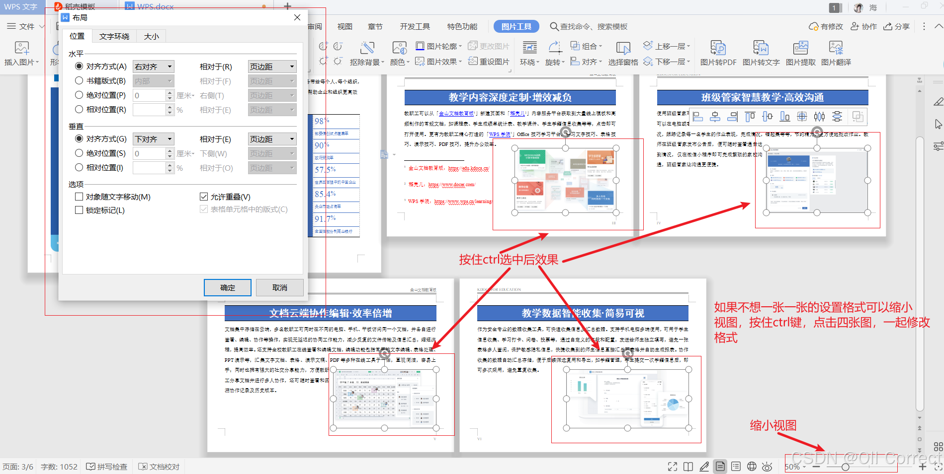Open the 环绕 text wrap tool

tap(529, 54)
